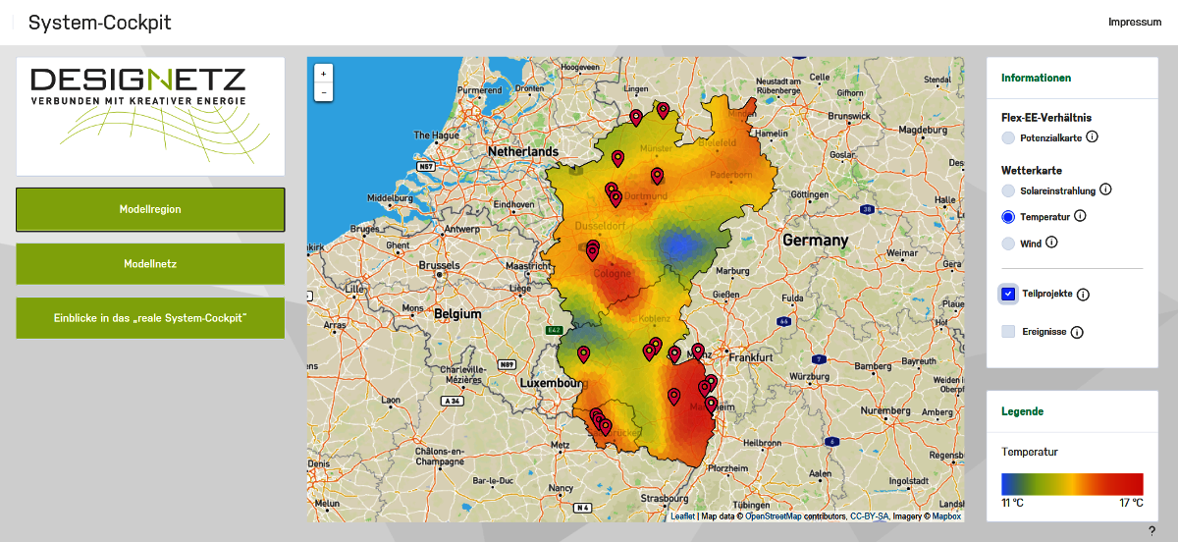The image size is (1178, 542).
Task: Uncheck the Teilprojekte checkbox
Action: [1008, 294]
